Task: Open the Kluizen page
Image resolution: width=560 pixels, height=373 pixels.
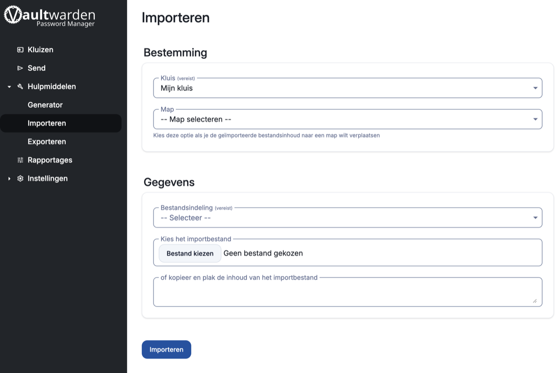Action: [40, 49]
